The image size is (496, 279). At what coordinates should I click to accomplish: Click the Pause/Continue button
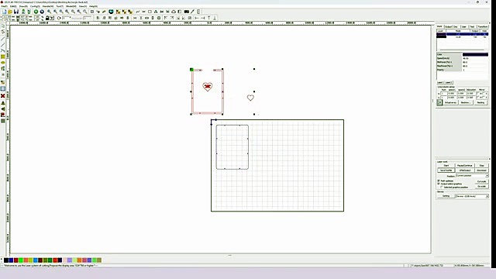click(x=465, y=165)
